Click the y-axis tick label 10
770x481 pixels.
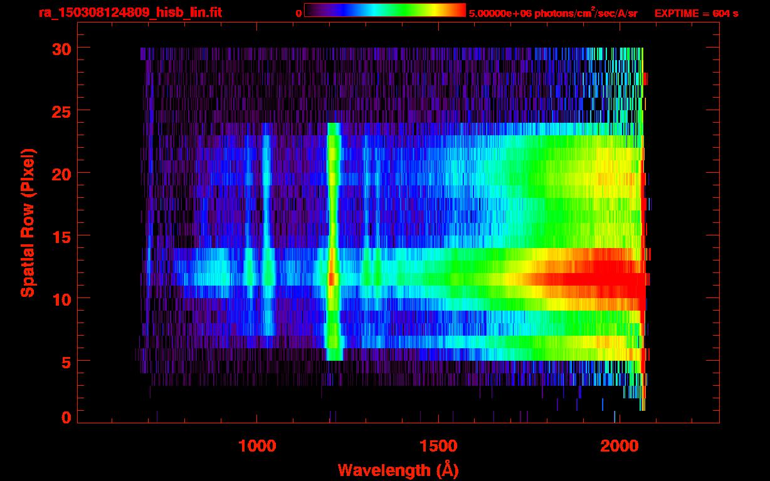[x=61, y=299]
